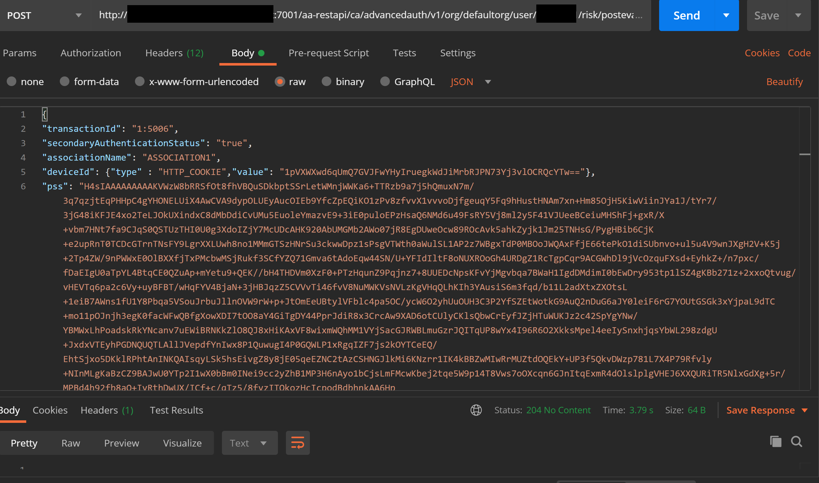The image size is (819, 483).
Task: Click the copy response icon
Action: tap(776, 442)
